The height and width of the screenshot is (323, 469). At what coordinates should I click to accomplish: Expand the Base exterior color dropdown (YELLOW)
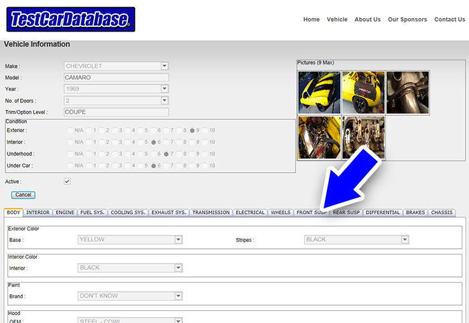pyautogui.click(x=130, y=239)
